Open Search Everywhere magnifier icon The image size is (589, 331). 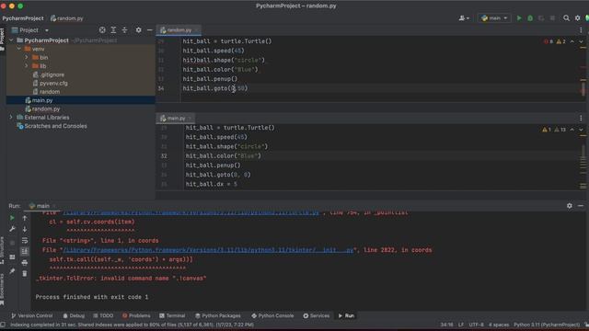tap(566, 18)
